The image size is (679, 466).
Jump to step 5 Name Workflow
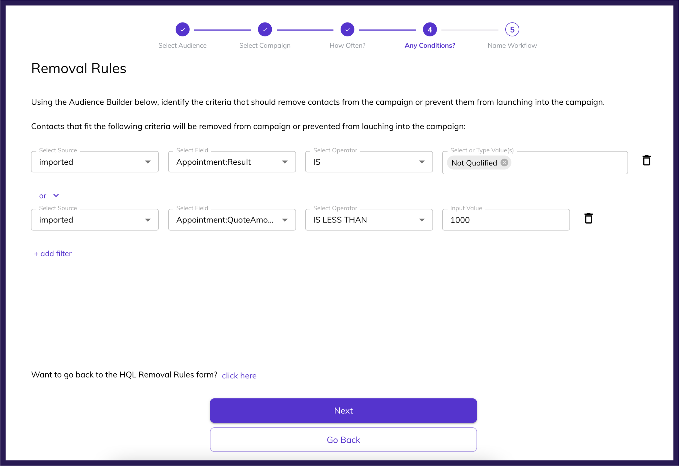click(x=512, y=29)
